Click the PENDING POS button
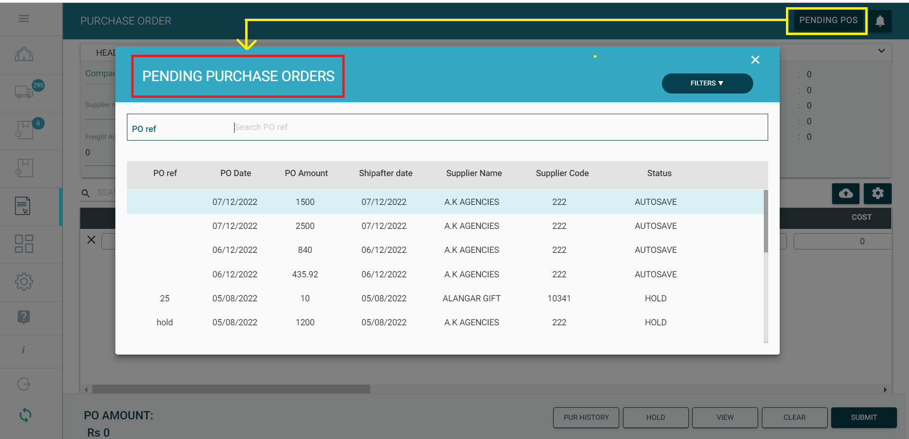Image resolution: width=909 pixels, height=439 pixels. 828,21
